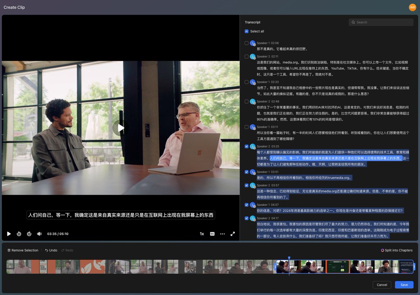This screenshot has height=295, width=420.
Task: Undo the last edit
Action: (x=51, y=250)
